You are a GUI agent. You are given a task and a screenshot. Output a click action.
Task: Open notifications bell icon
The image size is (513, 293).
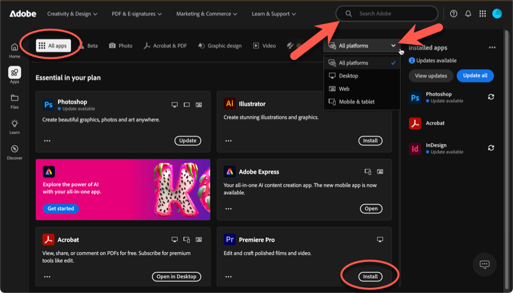pos(468,14)
